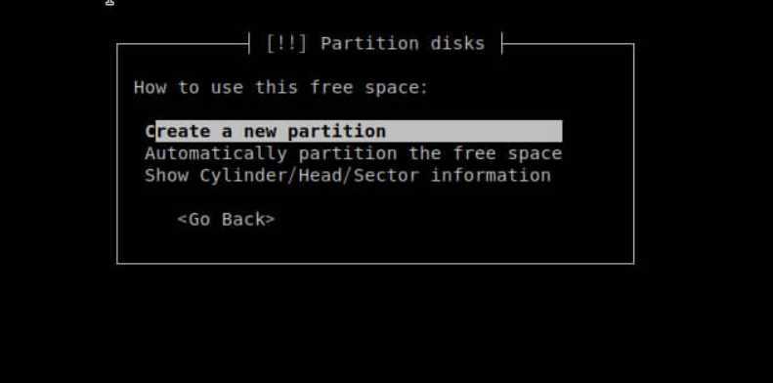Click the word 'information' in the last option
The image size is (773, 383).
491,176
